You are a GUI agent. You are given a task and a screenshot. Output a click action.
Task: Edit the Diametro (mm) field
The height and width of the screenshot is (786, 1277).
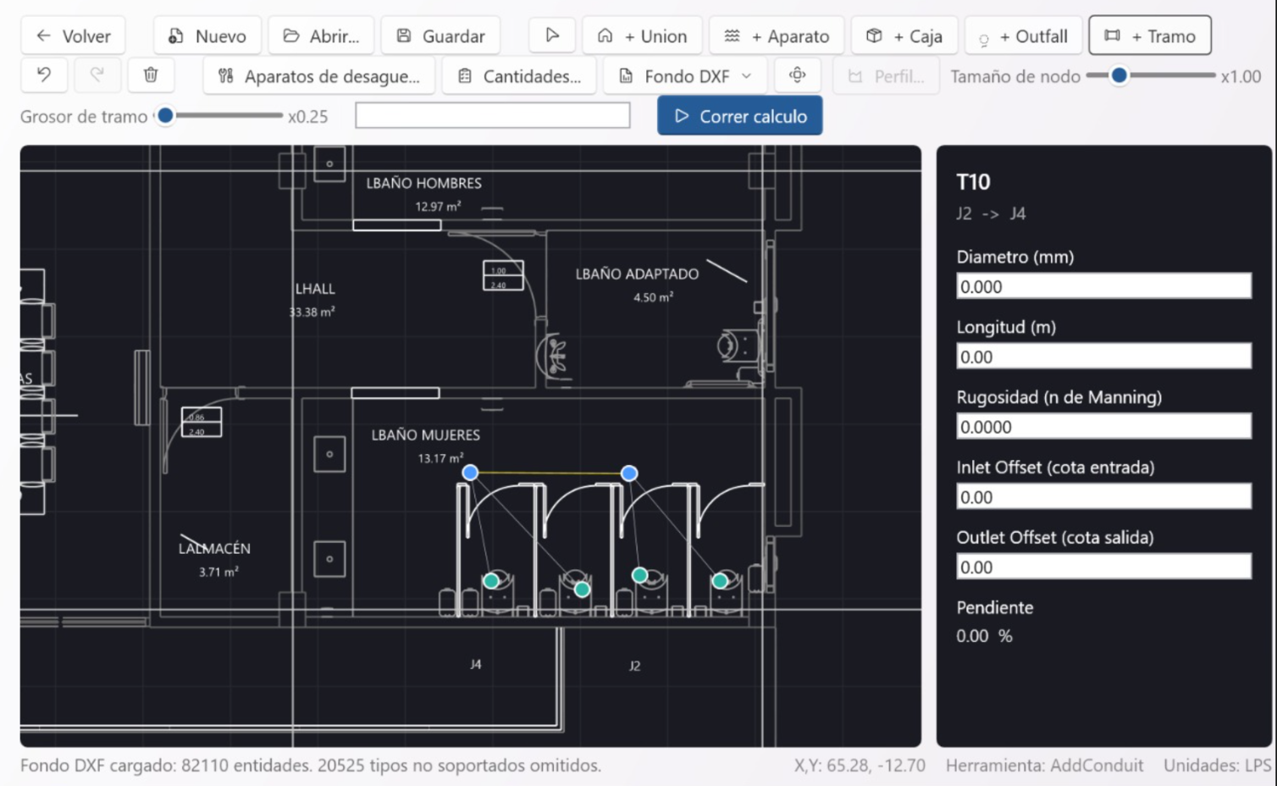click(x=1103, y=286)
